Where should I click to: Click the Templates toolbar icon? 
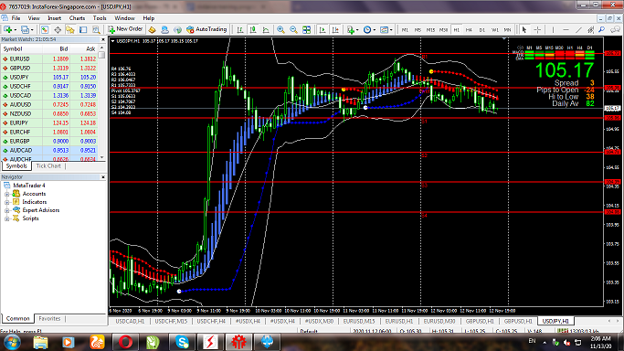coord(384,29)
